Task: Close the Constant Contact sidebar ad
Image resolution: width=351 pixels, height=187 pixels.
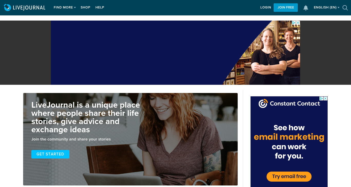Action: point(326,98)
